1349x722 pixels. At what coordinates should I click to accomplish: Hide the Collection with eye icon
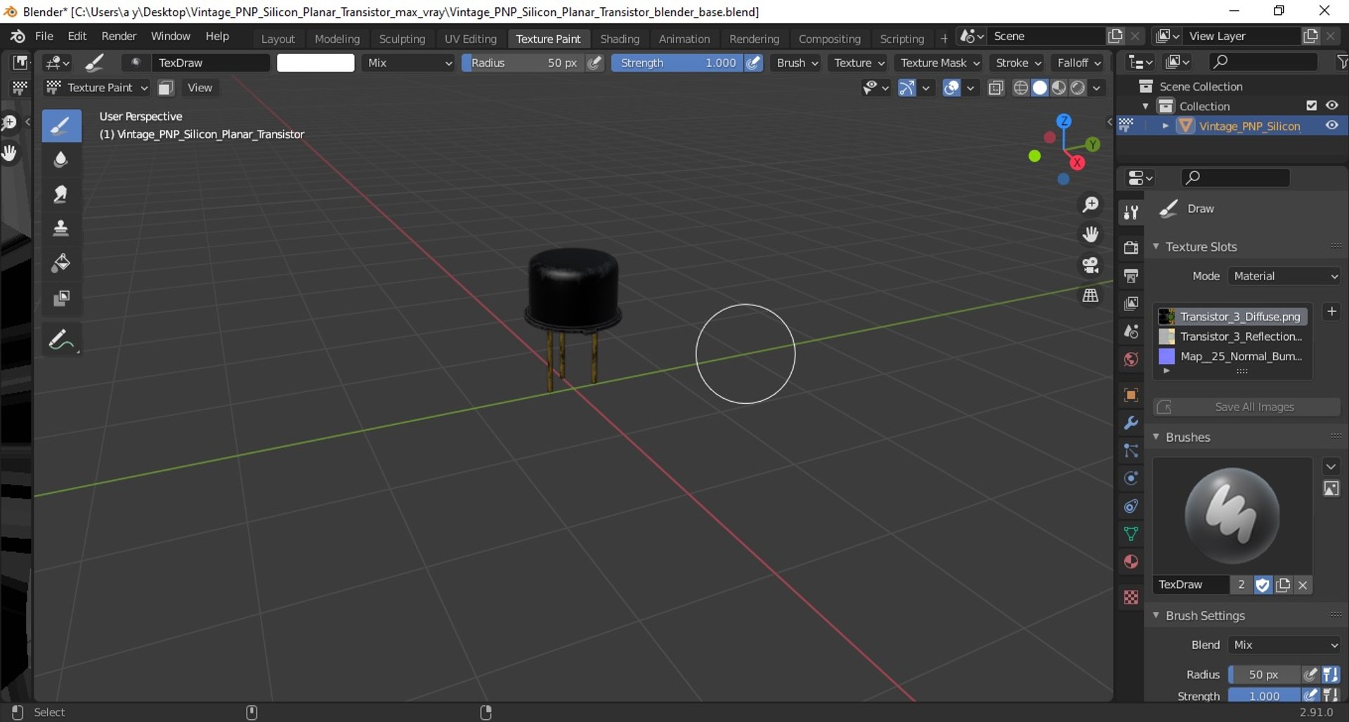coord(1331,105)
